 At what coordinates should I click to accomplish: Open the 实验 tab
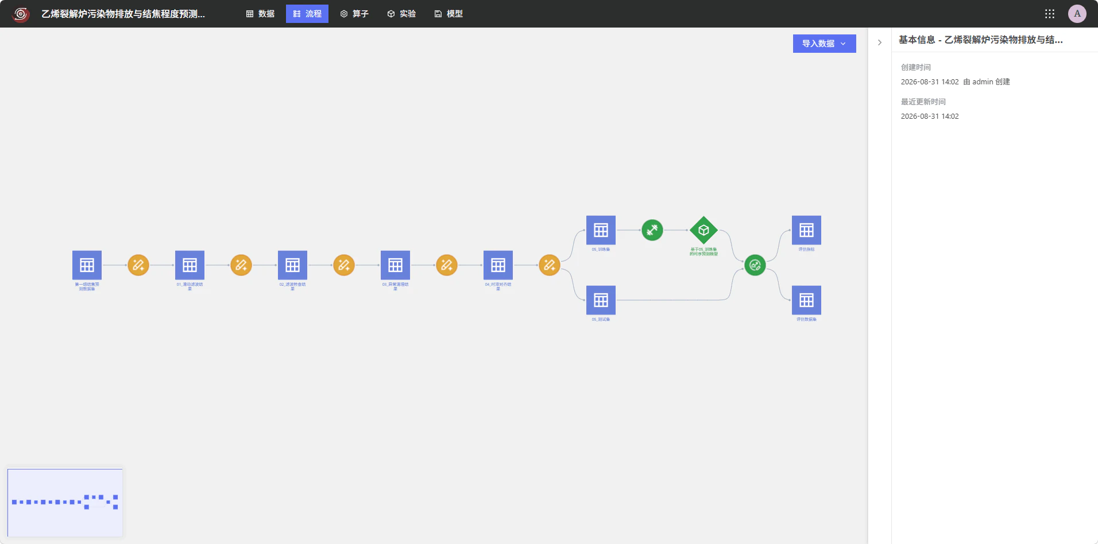pos(401,14)
